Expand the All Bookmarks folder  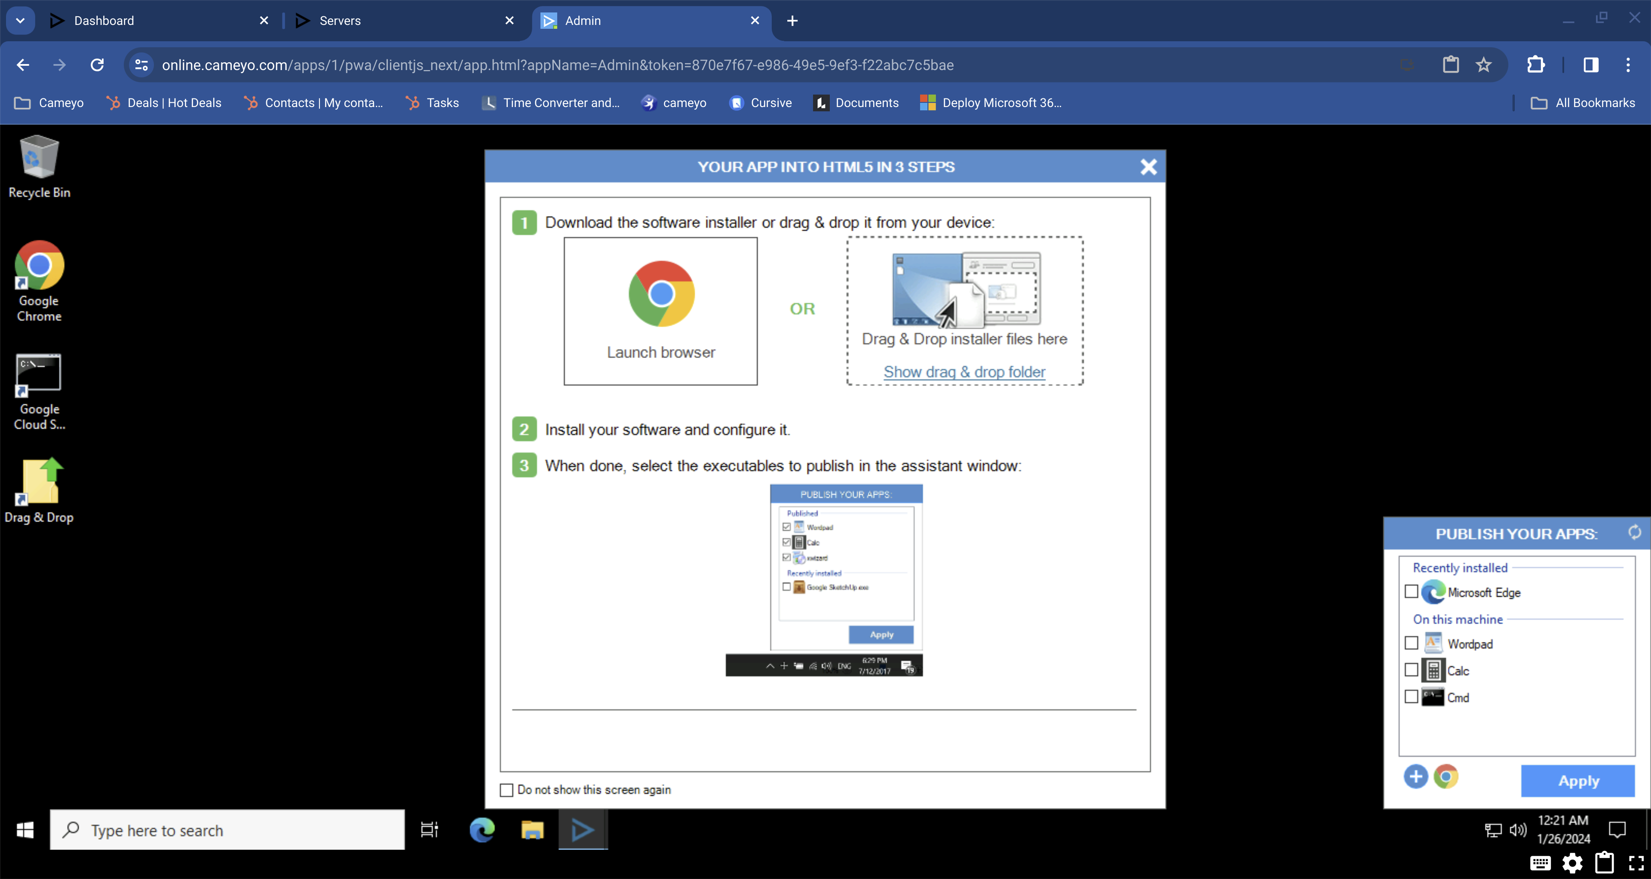(1583, 102)
